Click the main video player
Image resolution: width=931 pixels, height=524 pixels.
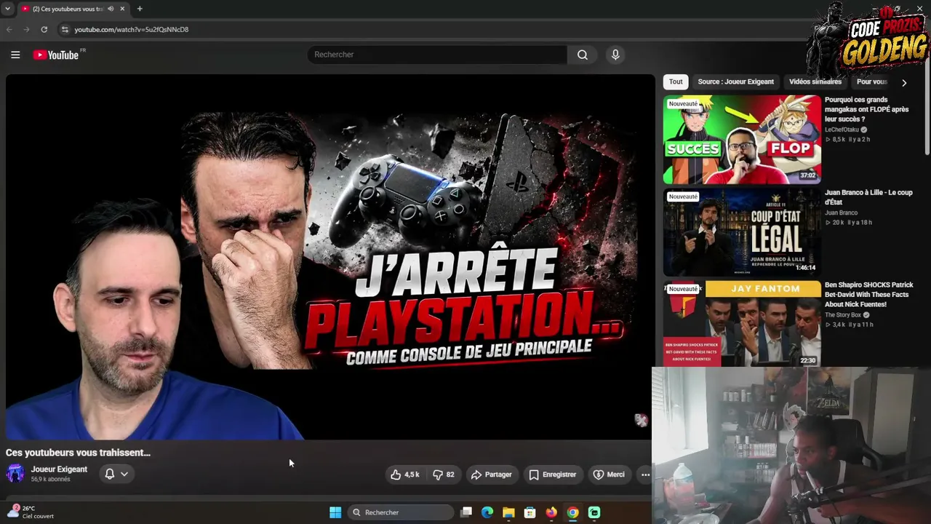(x=330, y=257)
